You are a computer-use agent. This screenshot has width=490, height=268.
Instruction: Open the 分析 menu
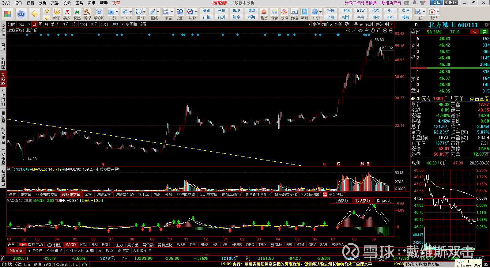pos(43,3)
